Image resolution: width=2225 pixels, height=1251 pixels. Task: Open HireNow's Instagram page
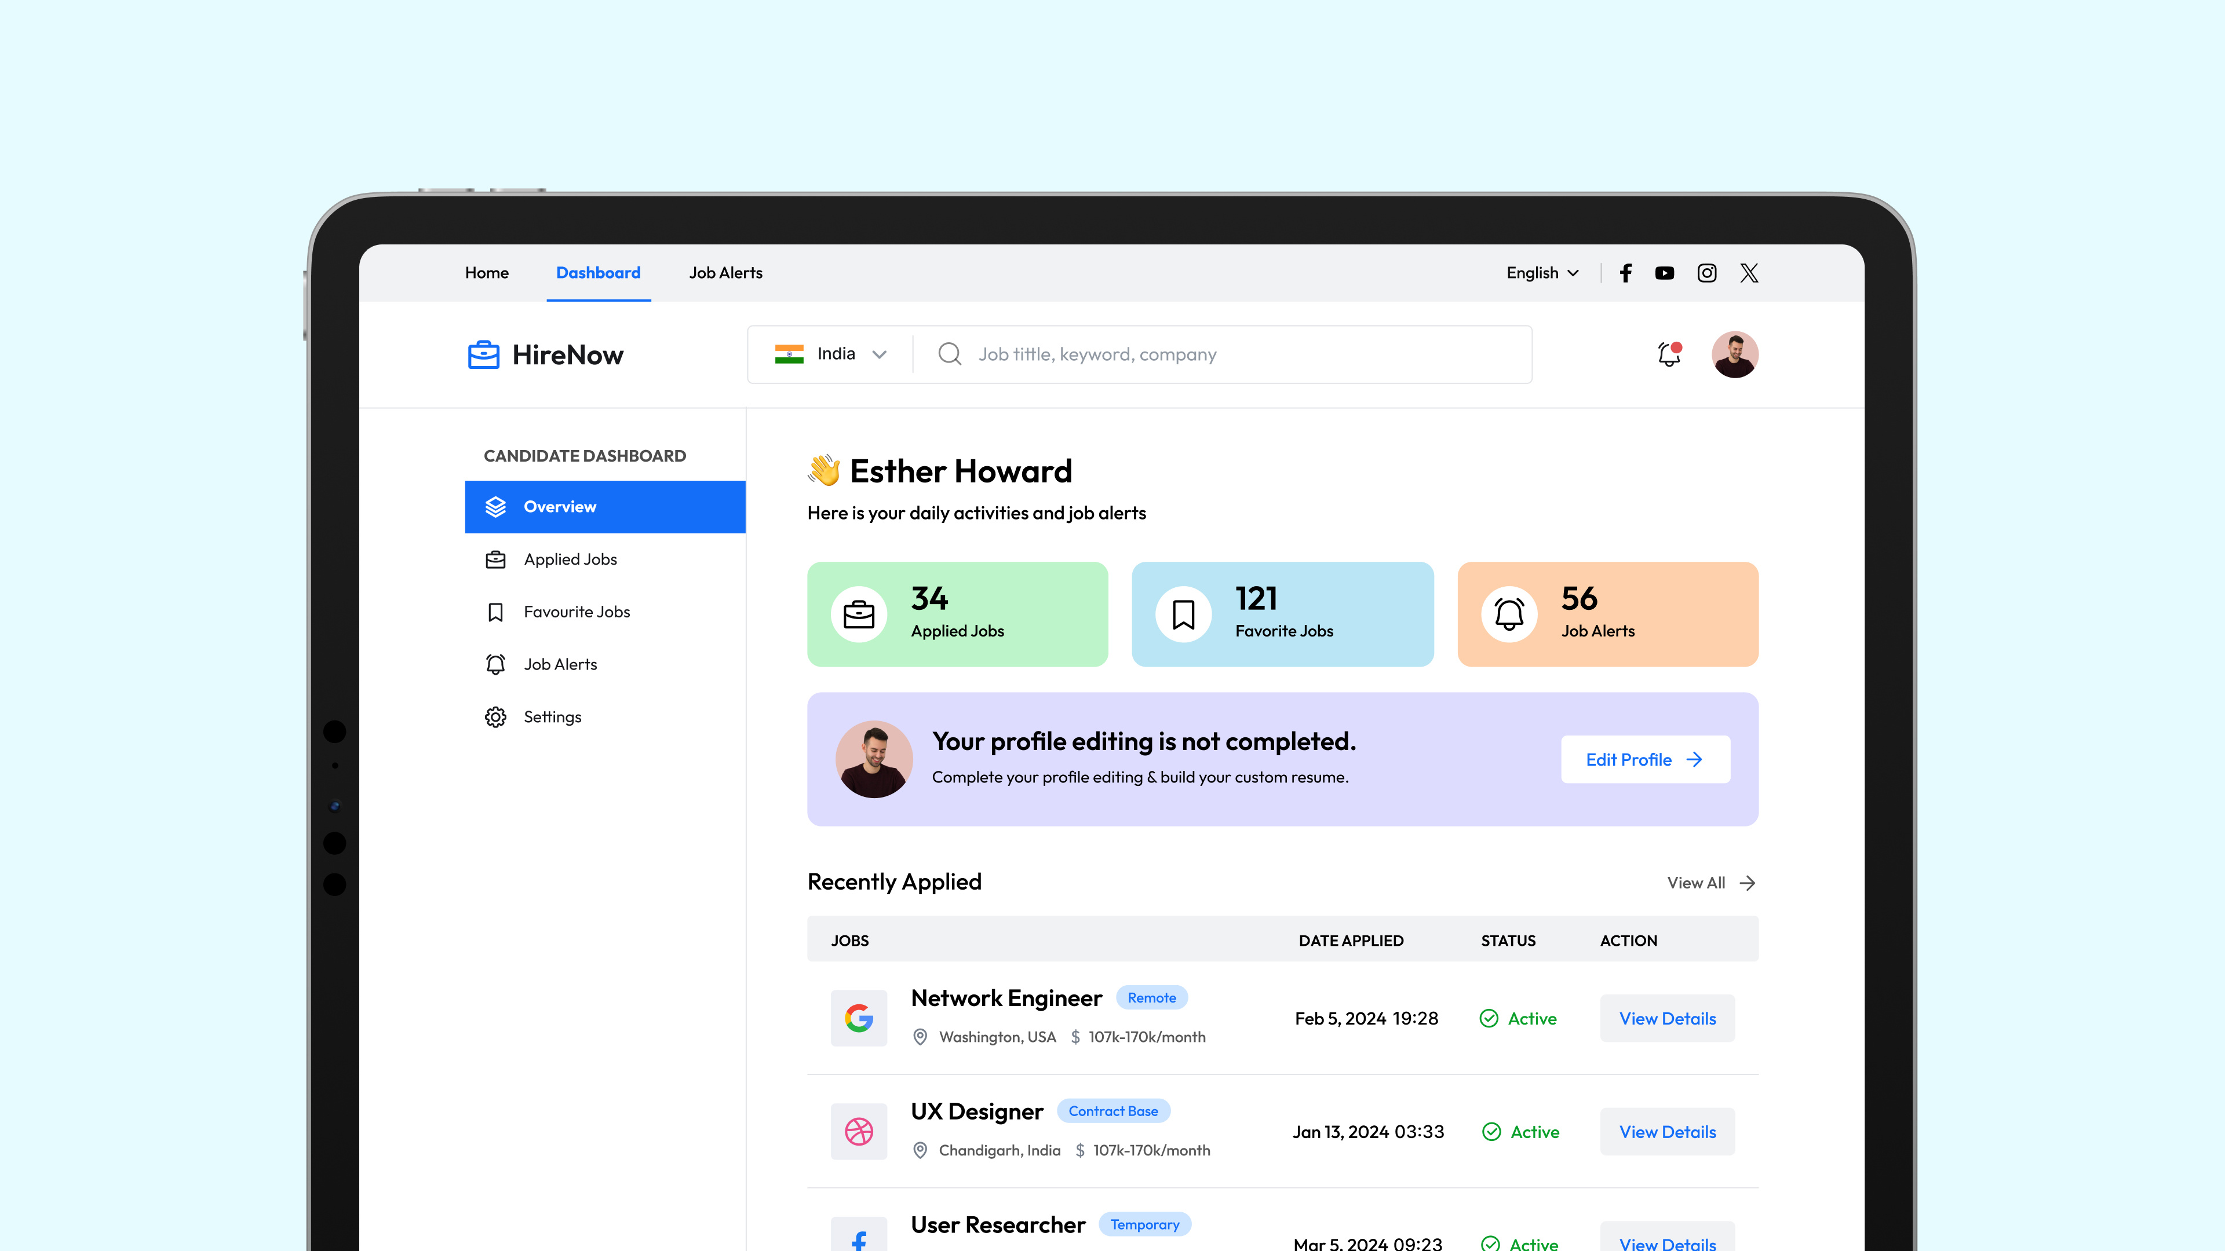1706,273
